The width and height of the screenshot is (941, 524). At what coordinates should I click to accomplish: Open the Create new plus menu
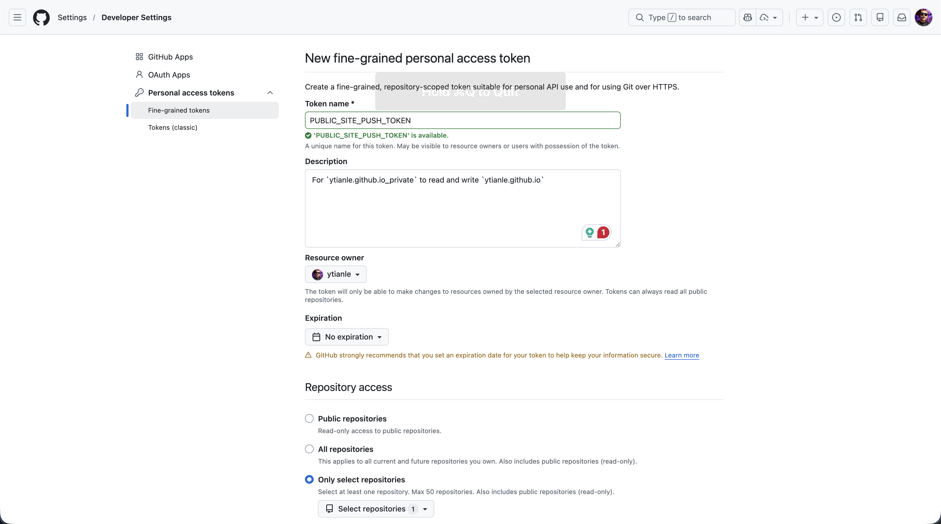pos(809,17)
